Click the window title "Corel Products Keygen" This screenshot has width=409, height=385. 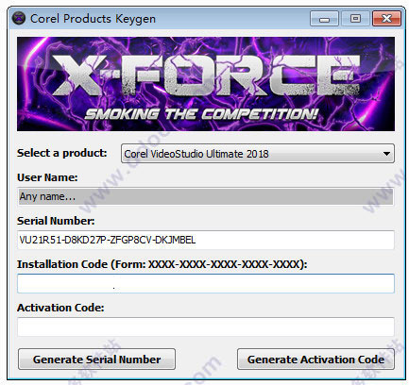(93, 19)
